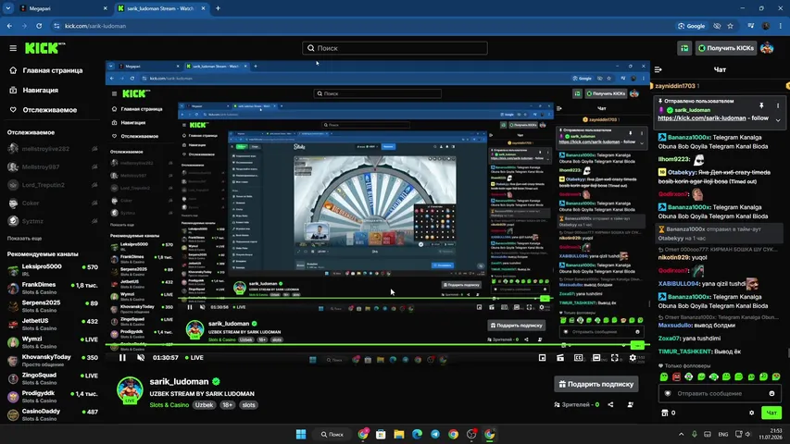Click the Получить KICKs button

726,48
